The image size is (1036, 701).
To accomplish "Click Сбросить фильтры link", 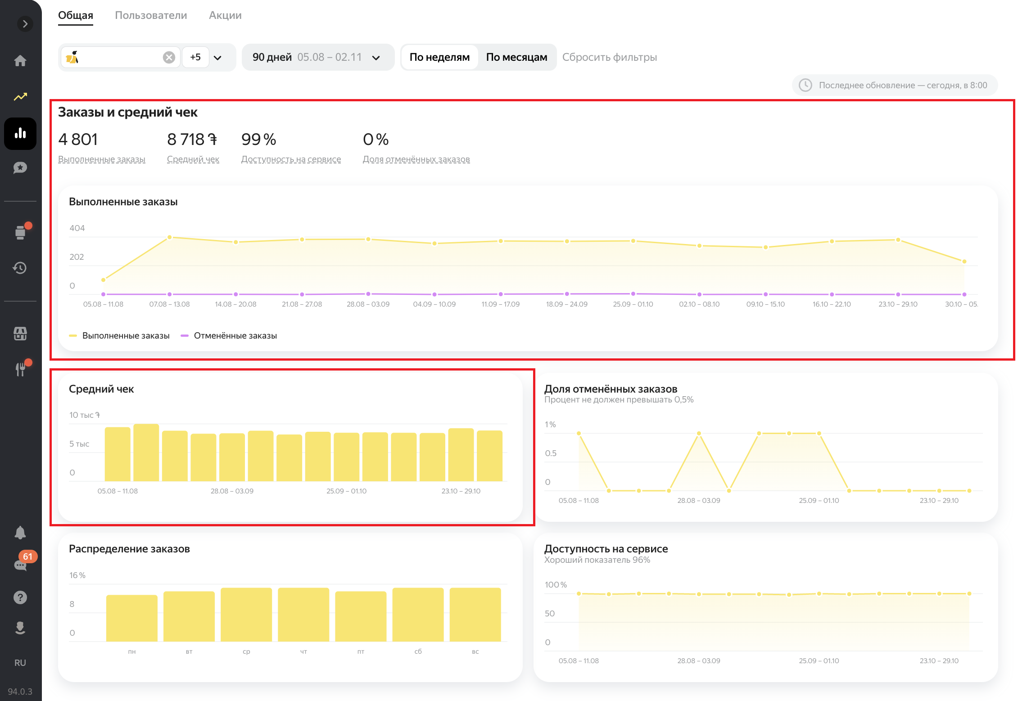I will 609,57.
